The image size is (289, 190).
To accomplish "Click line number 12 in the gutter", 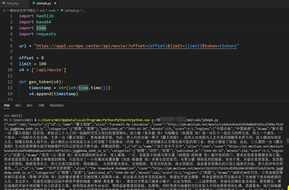I will pos(10,82).
